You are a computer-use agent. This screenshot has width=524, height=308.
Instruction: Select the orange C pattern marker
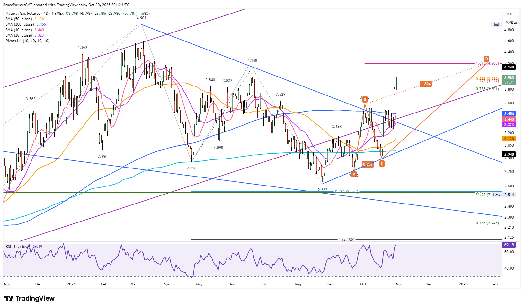tap(382, 164)
